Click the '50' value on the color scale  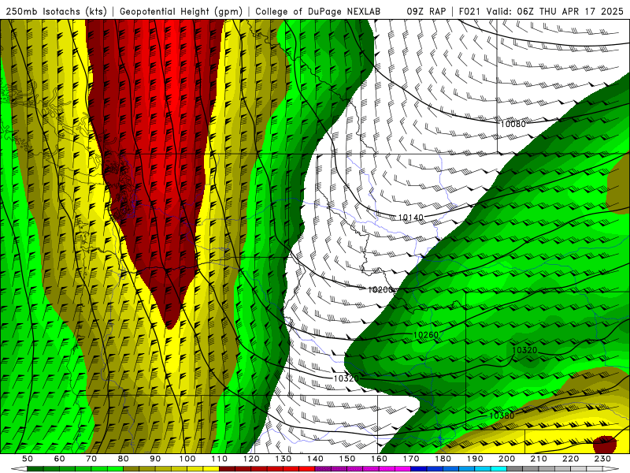coord(28,459)
